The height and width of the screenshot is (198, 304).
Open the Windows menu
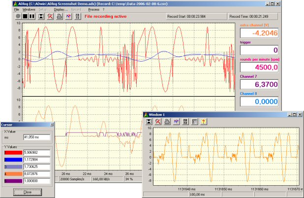[29, 9]
